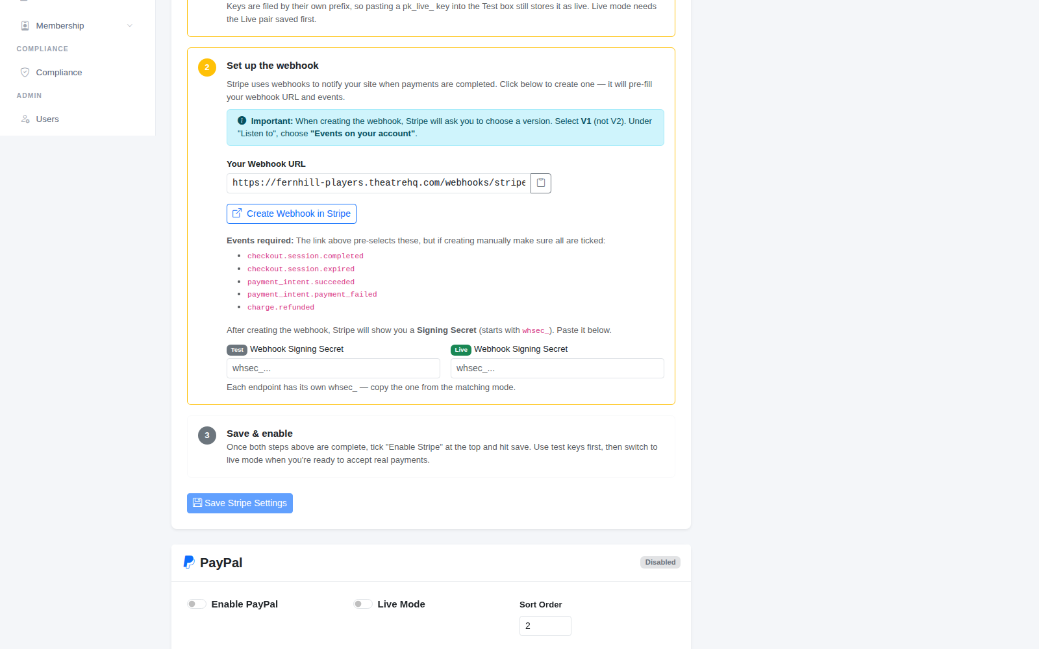Open the Membership sidebar item
Image resolution: width=1039 pixels, height=649 pixels.
tap(77, 26)
